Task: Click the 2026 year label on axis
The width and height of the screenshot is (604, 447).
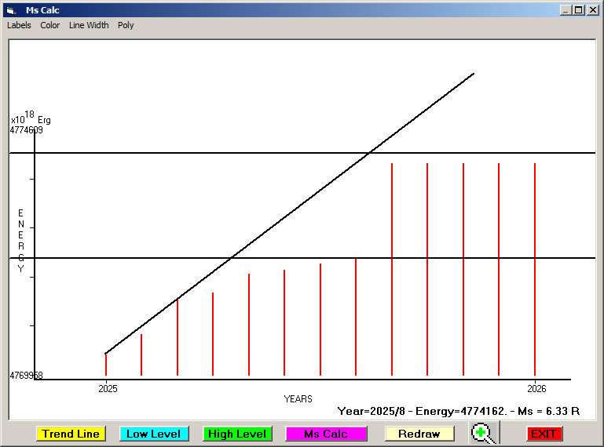Action: pos(536,388)
